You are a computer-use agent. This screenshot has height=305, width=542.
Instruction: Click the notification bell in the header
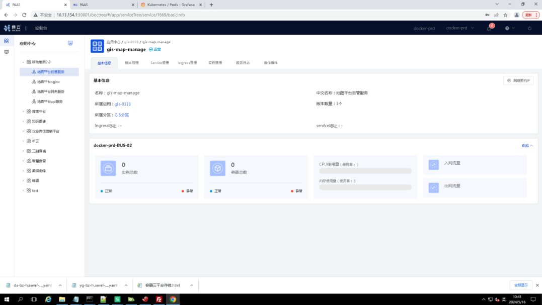(x=489, y=28)
